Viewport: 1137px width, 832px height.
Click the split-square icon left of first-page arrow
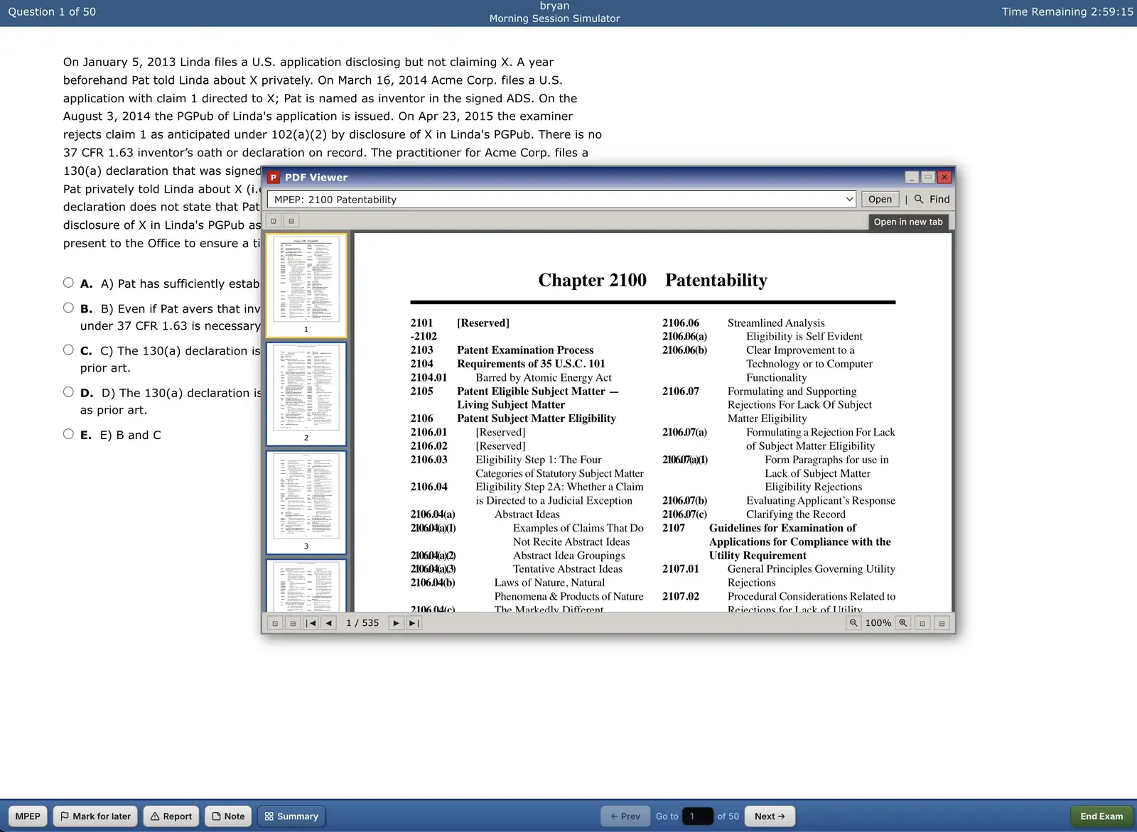point(292,623)
